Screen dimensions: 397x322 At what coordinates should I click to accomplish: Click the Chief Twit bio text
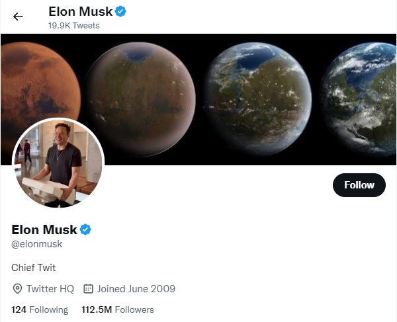(x=34, y=267)
